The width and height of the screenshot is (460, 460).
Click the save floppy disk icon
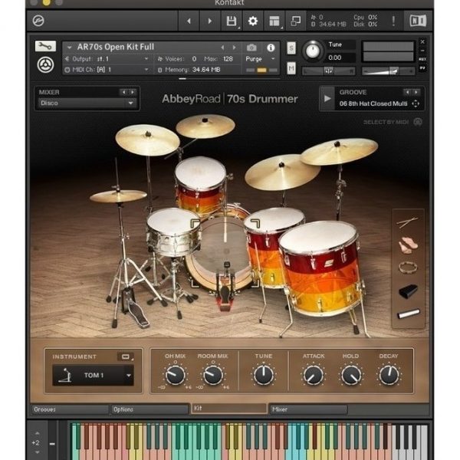click(x=232, y=21)
